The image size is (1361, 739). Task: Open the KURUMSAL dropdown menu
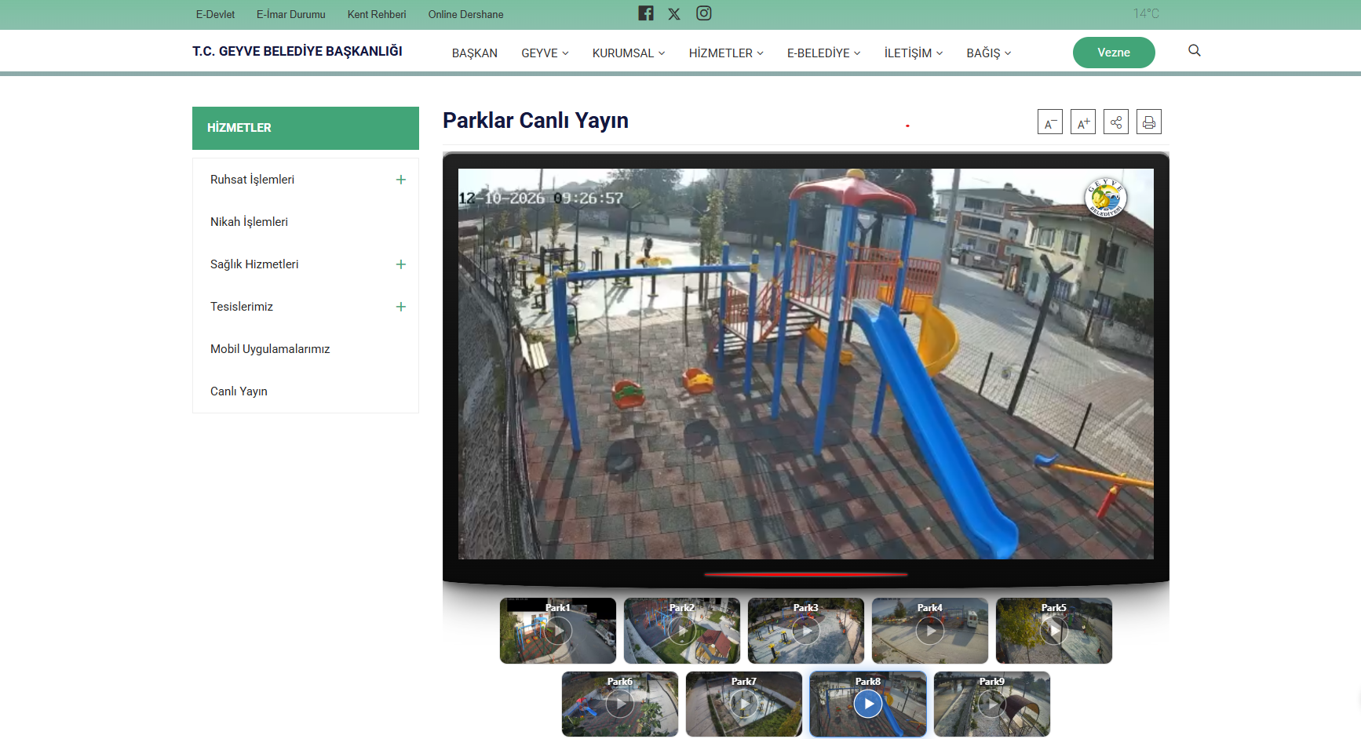pyautogui.click(x=629, y=53)
